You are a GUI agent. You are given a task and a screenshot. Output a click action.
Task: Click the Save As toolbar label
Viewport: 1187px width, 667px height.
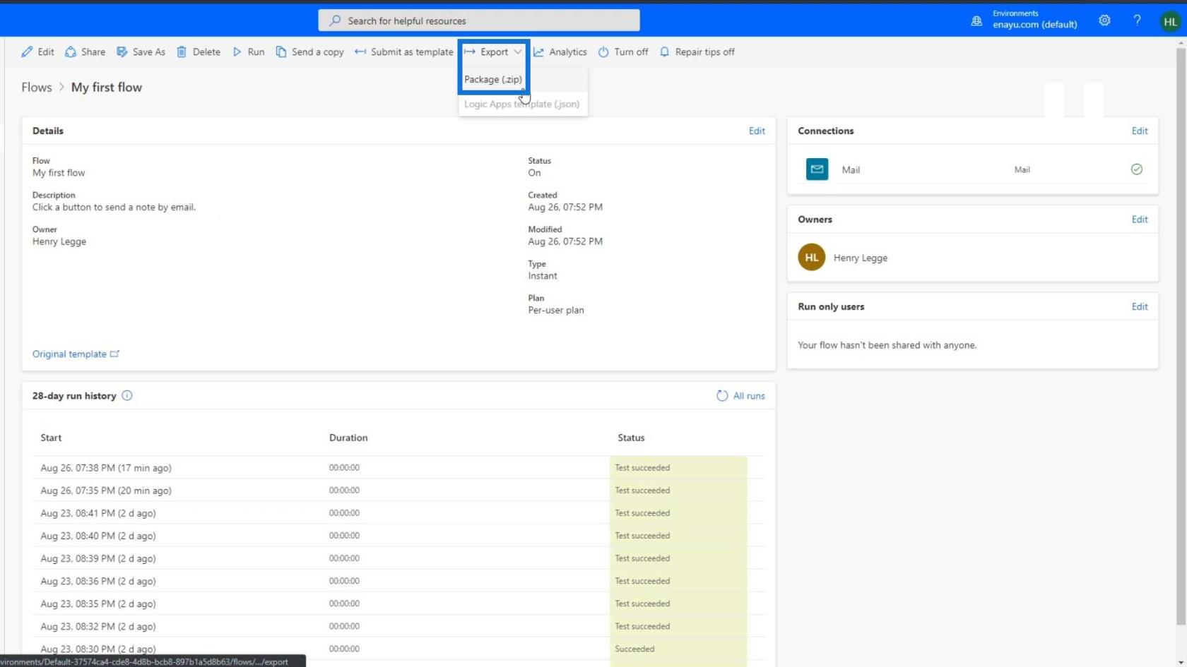pyautogui.click(x=149, y=52)
